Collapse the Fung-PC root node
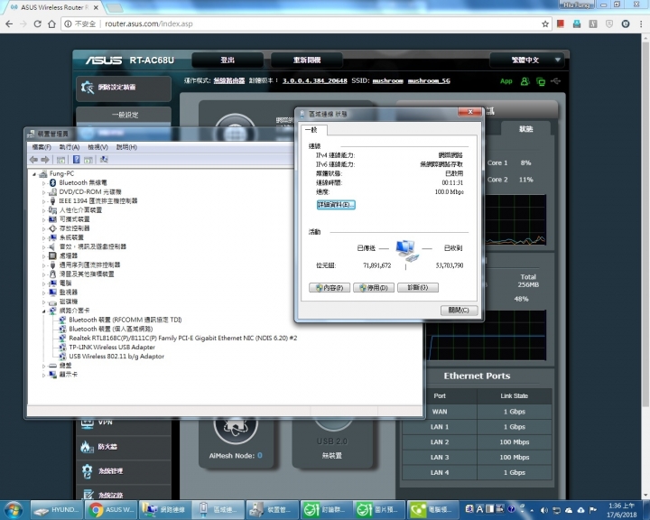 click(34, 173)
